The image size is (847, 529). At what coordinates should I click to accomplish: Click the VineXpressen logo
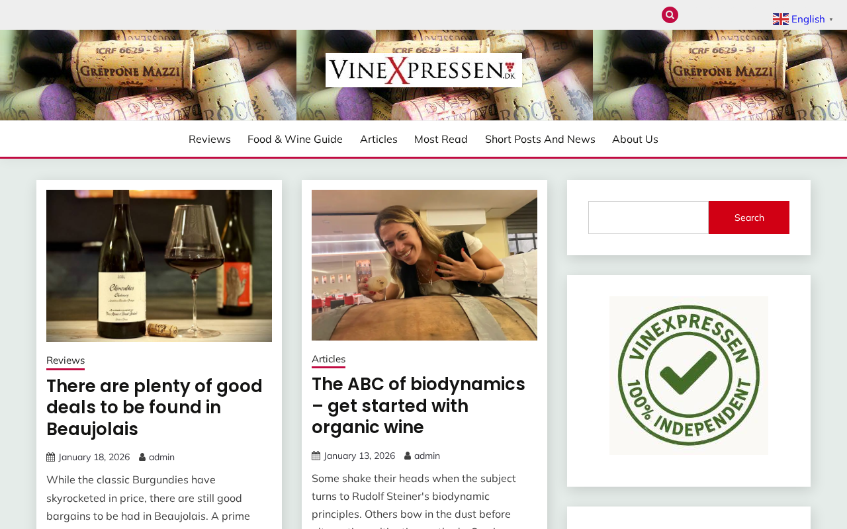(423, 70)
